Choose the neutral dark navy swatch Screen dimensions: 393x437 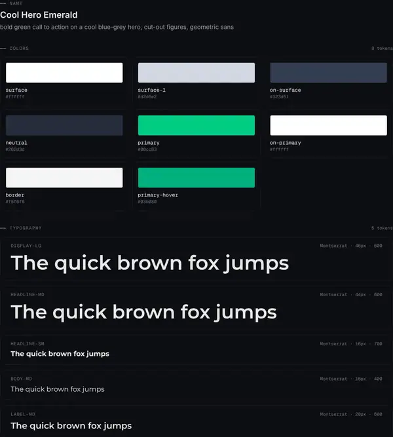(x=64, y=125)
